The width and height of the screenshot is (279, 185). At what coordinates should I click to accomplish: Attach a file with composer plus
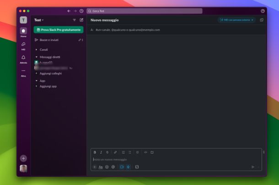95,167
